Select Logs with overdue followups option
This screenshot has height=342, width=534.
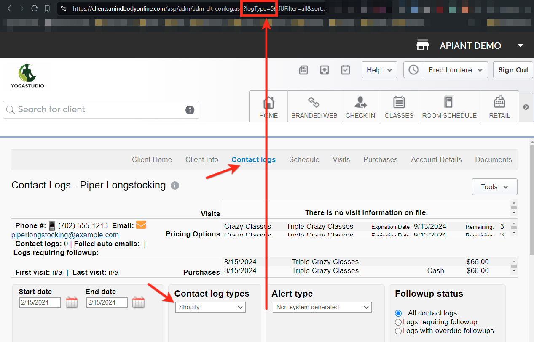(x=398, y=331)
